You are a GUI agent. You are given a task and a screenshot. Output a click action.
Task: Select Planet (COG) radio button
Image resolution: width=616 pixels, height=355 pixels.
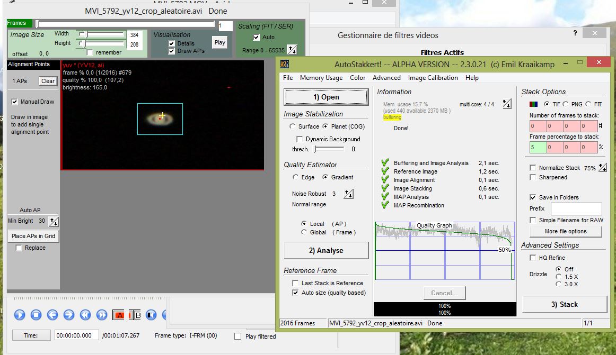point(325,126)
